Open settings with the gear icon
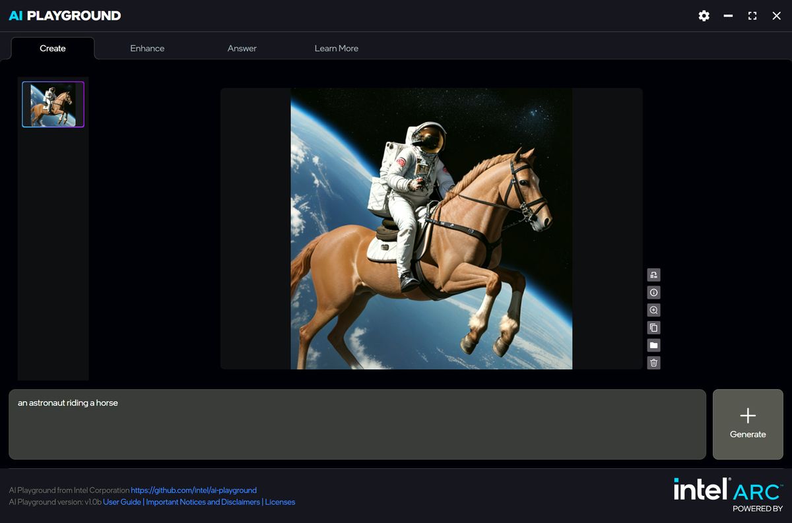The image size is (792, 523). pyautogui.click(x=704, y=16)
